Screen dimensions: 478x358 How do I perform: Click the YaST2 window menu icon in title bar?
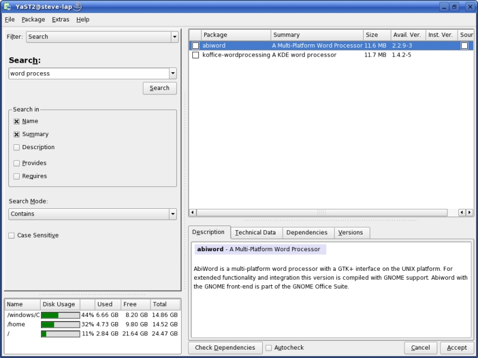(7, 7)
